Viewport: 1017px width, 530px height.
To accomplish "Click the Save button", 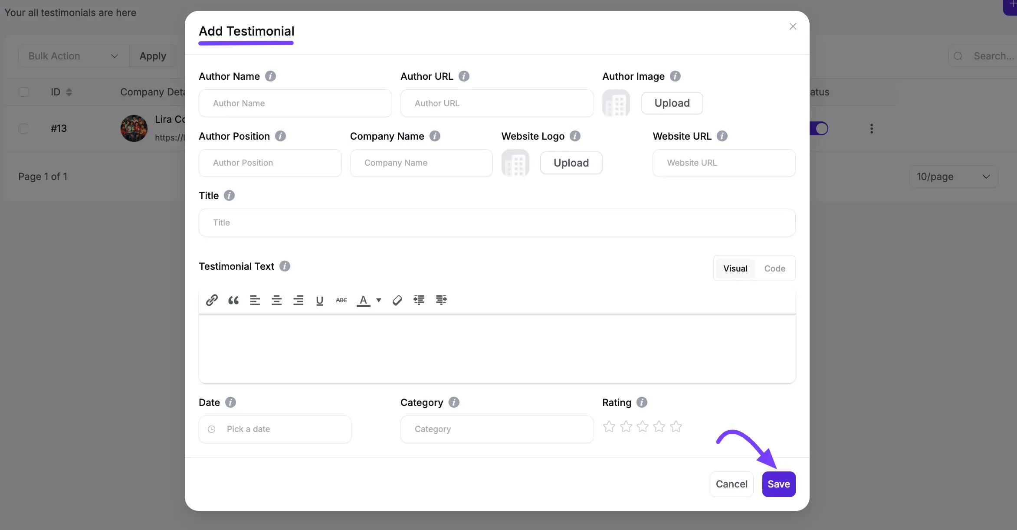I will [x=778, y=484].
